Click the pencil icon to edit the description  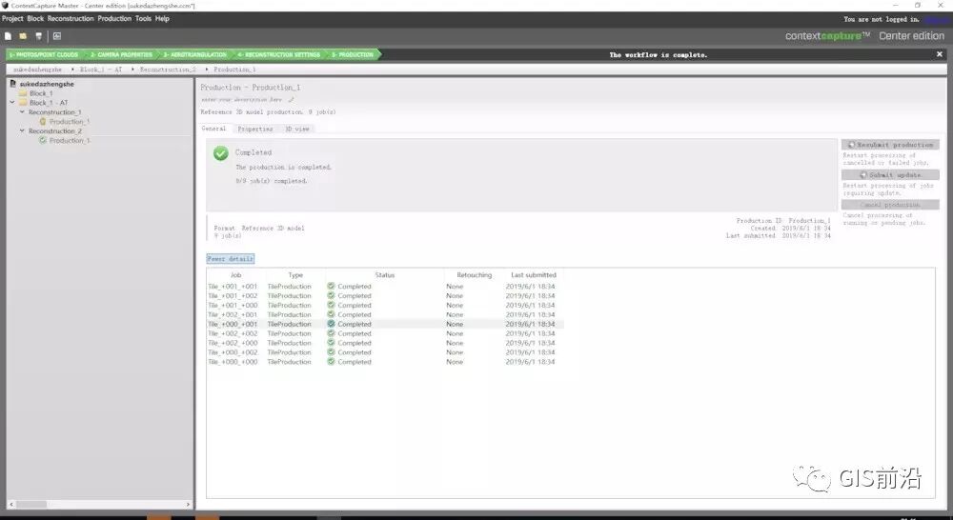[291, 99]
